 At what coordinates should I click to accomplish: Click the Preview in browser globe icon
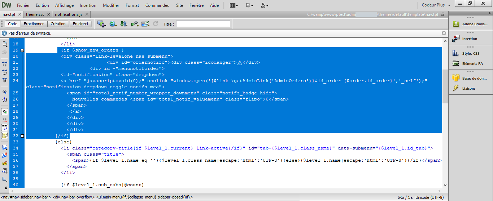[x=113, y=24]
